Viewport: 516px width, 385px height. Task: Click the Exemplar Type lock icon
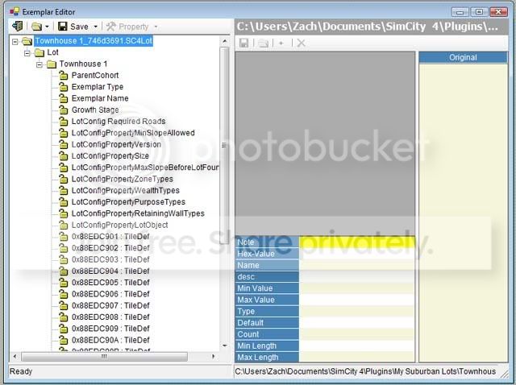[x=63, y=87]
